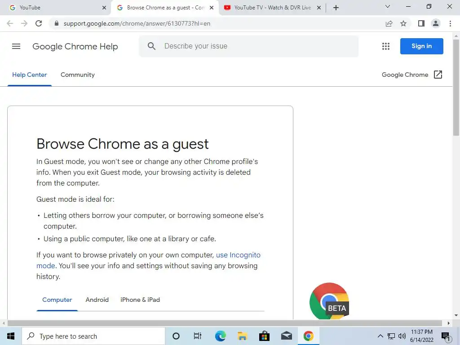Click the Browse Chrome as a guest heading
This screenshot has width=460, height=345.
pyautogui.click(x=123, y=144)
